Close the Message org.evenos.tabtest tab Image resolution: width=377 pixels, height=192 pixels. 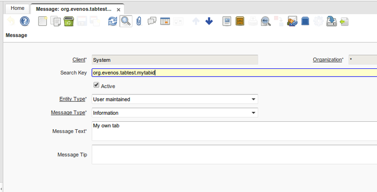[118, 9]
